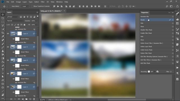Select the Path Selection tool
Viewport: 180px width, 101px height.
point(3,73)
